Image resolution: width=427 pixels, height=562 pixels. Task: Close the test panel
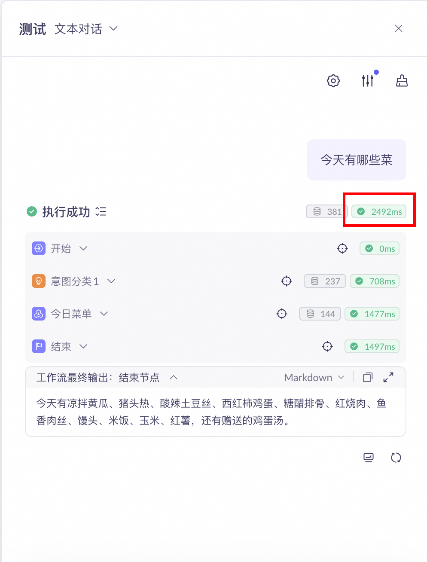(399, 28)
